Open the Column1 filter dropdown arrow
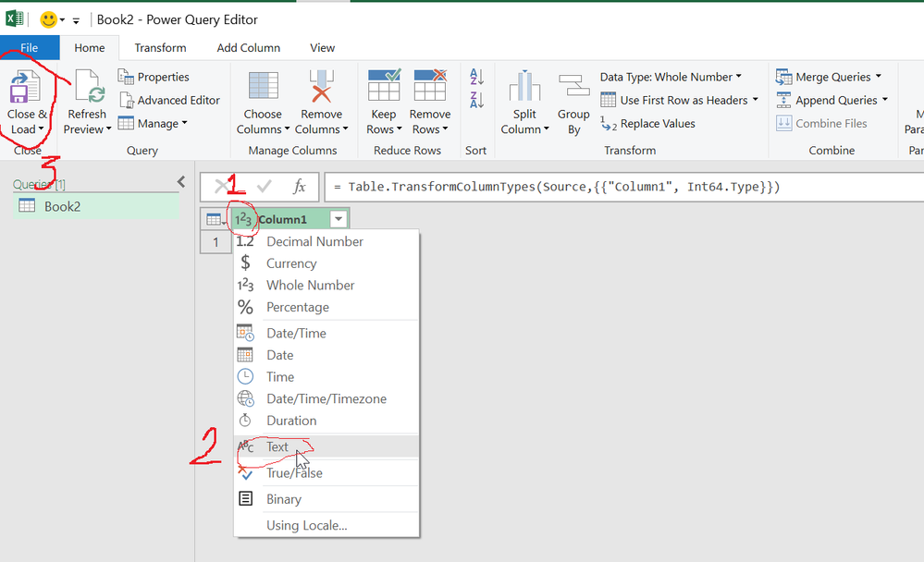Image resolution: width=924 pixels, height=562 pixels. point(339,220)
